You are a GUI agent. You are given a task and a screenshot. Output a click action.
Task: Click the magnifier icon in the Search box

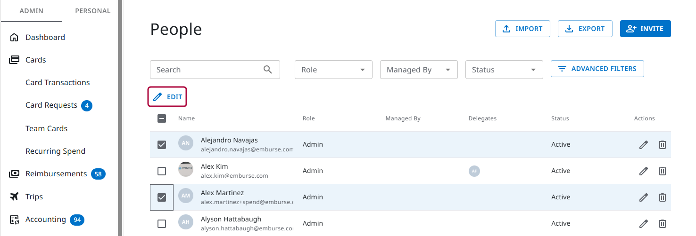click(268, 70)
